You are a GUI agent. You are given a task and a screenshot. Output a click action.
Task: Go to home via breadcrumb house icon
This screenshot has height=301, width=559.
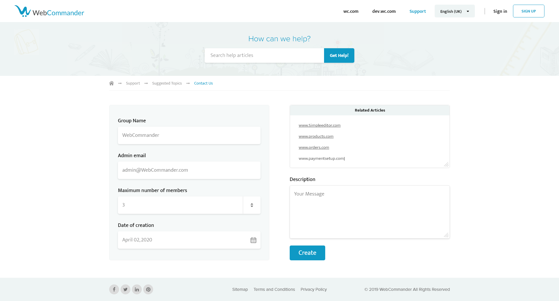click(x=112, y=83)
